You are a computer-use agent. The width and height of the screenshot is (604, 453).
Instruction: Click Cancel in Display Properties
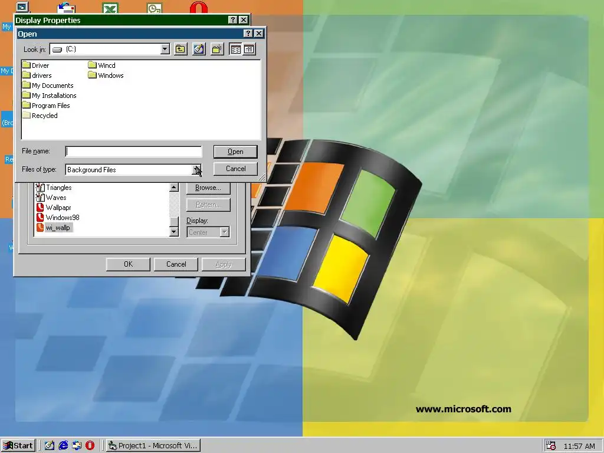tap(176, 264)
